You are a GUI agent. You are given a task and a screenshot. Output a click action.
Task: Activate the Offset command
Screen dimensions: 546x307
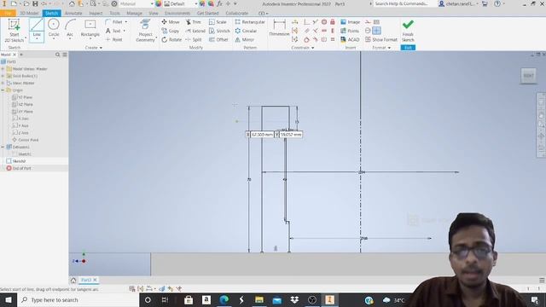pyautogui.click(x=218, y=39)
